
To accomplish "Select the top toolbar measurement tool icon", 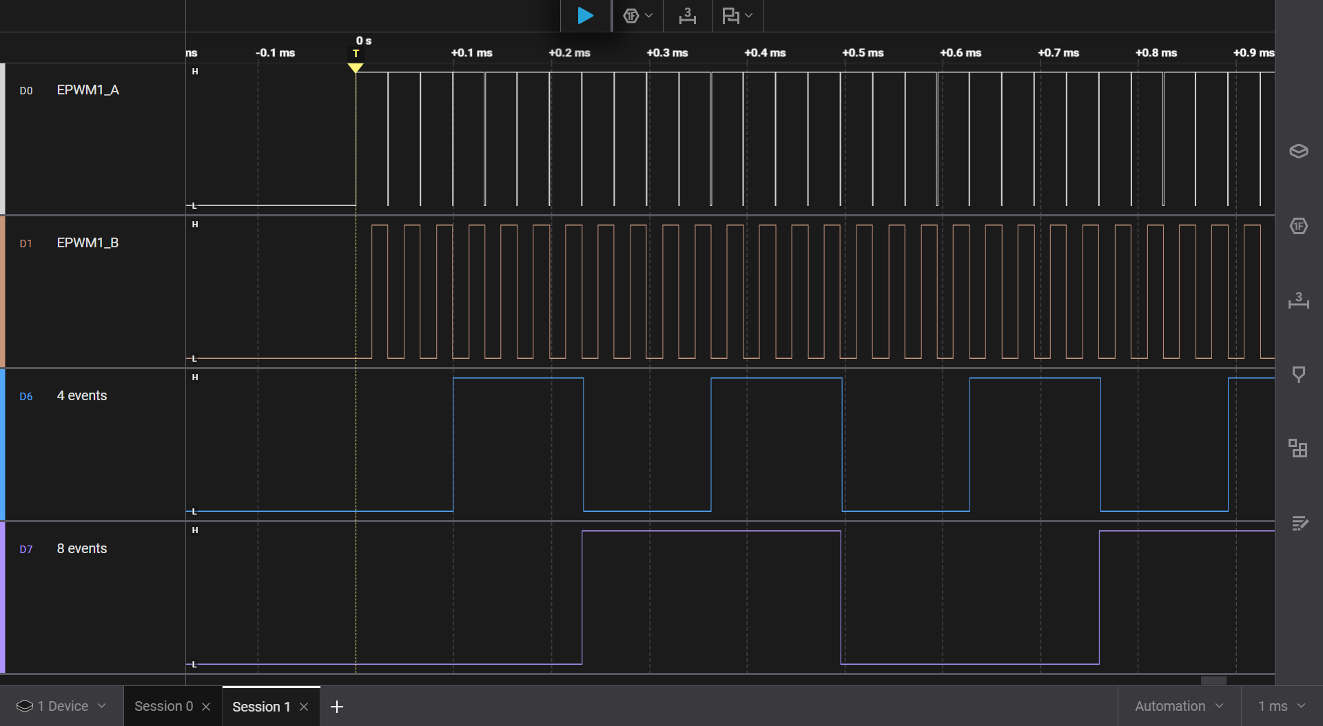I will pos(687,15).
